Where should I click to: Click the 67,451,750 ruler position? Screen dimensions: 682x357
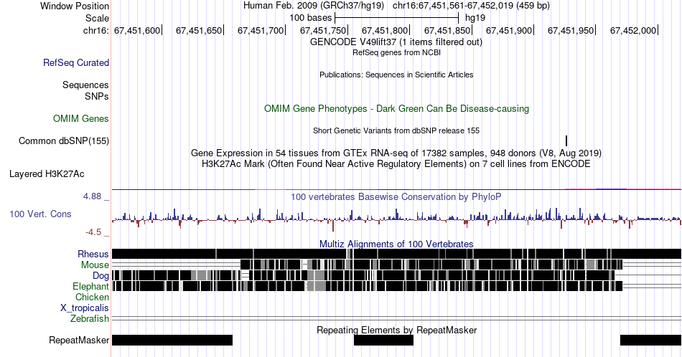click(323, 30)
